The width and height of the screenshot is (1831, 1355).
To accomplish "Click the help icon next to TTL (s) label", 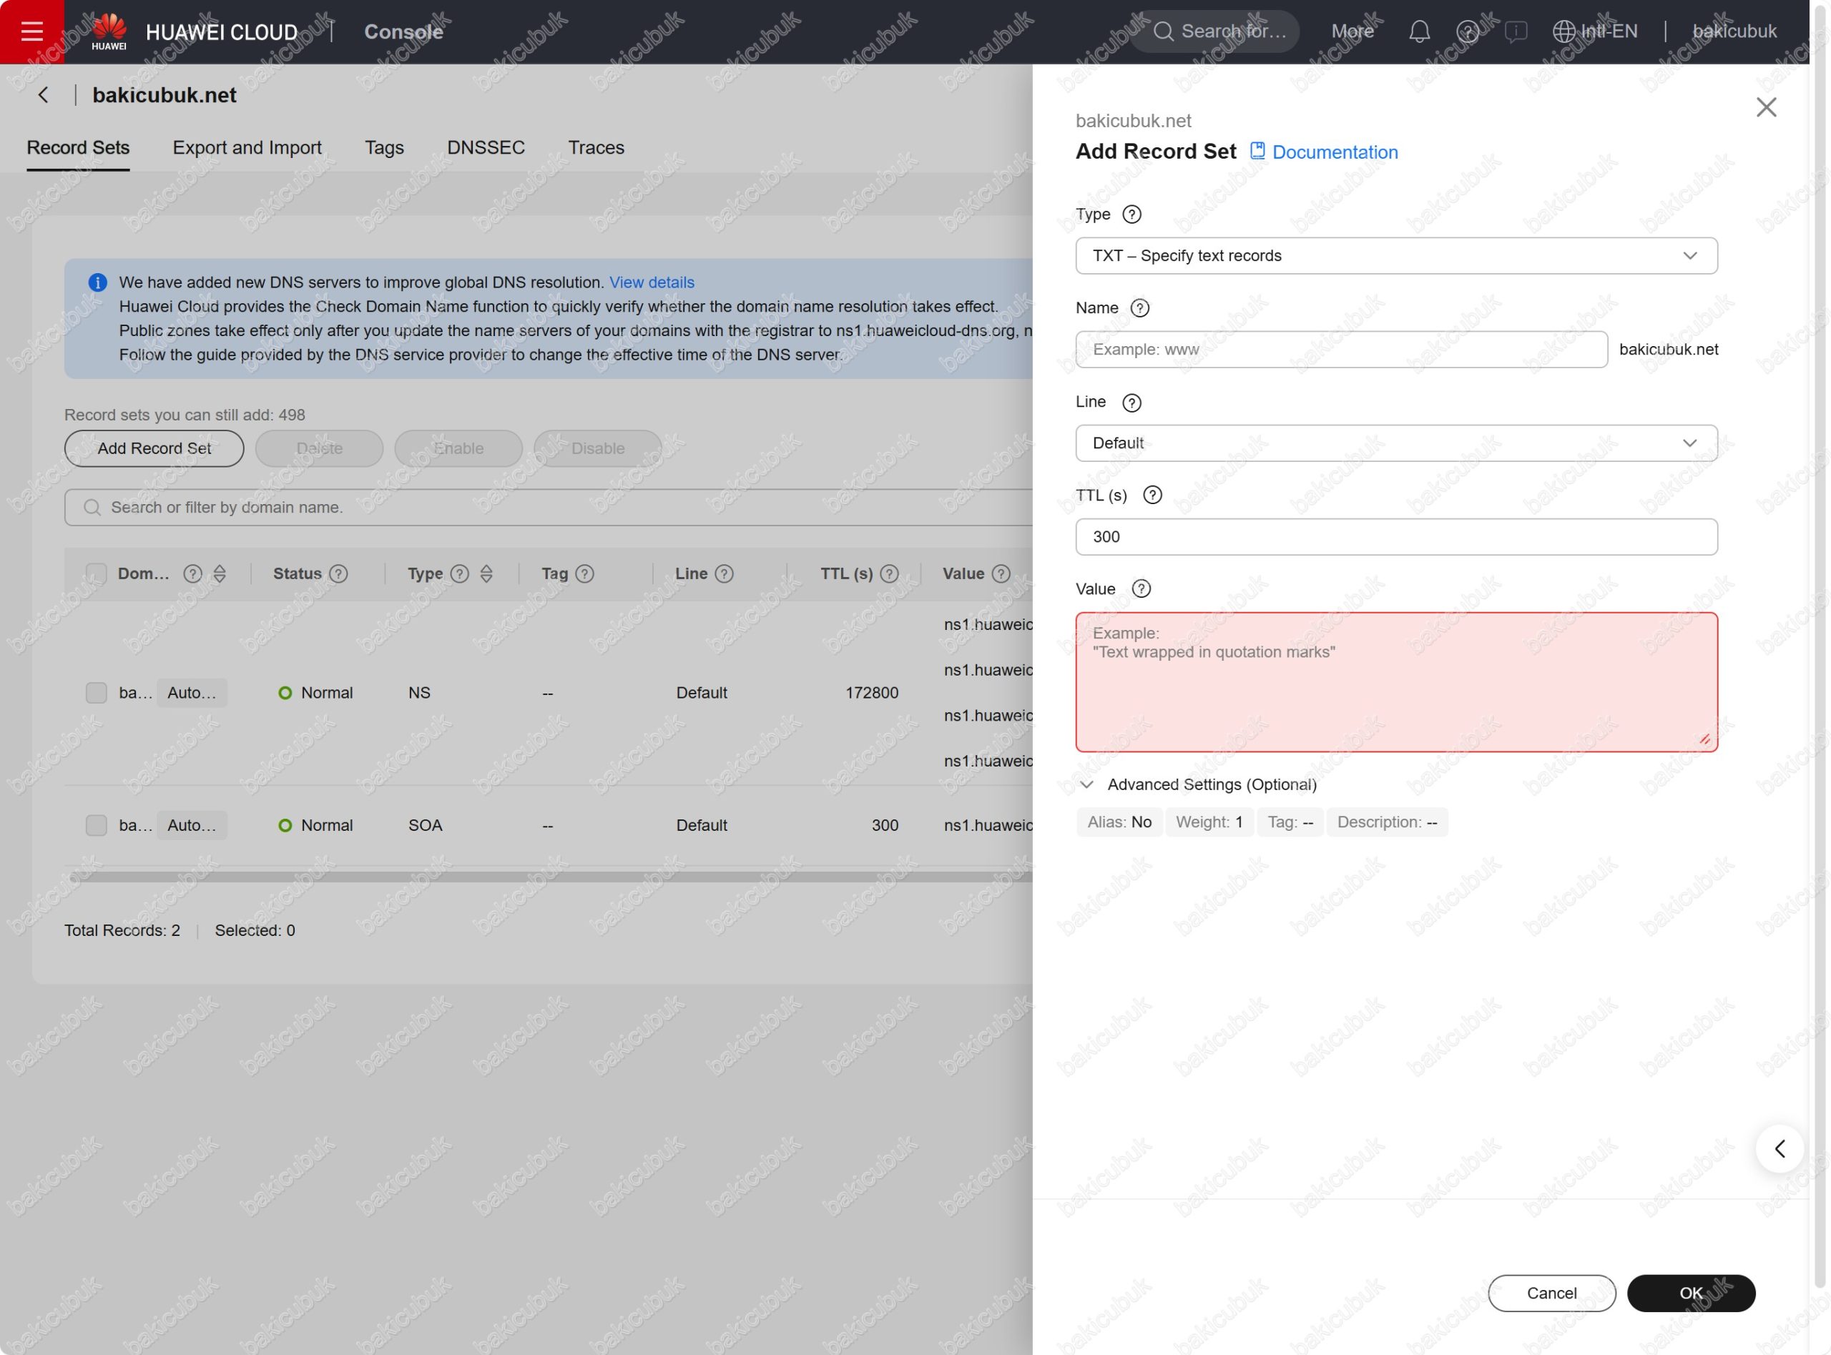I will (x=1152, y=495).
